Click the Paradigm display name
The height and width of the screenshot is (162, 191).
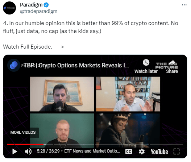click(x=31, y=5)
